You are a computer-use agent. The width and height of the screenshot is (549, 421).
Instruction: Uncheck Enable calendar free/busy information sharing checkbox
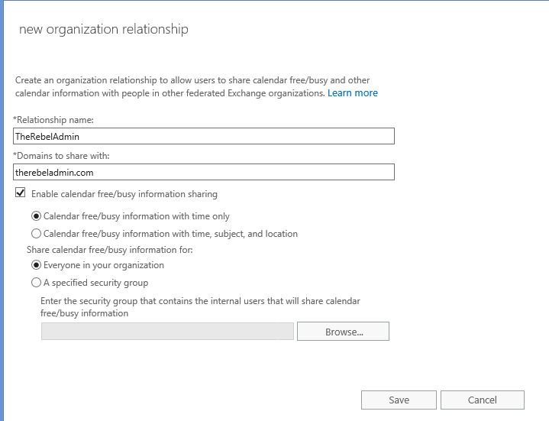point(21,193)
